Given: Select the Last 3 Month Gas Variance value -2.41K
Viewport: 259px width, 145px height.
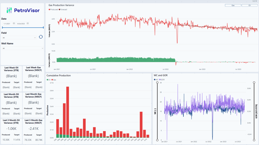Looking at the screenshot, I should 34,129.
